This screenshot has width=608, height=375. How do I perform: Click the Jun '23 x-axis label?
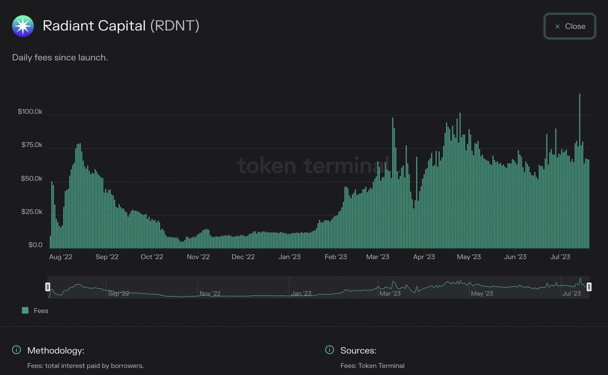(515, 257)
